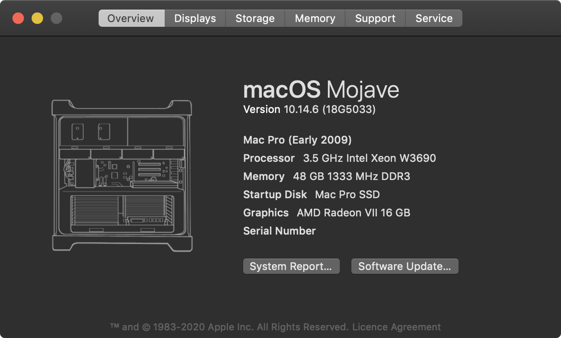Select the Mac Pro (Early 2009) model text
The width and height of the screenshot is (561, 338).
coord(297,140)
